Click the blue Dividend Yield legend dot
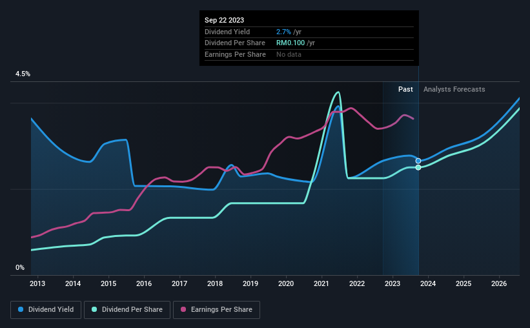 21,309
